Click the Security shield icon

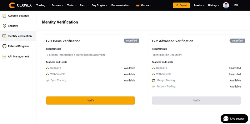4,26
